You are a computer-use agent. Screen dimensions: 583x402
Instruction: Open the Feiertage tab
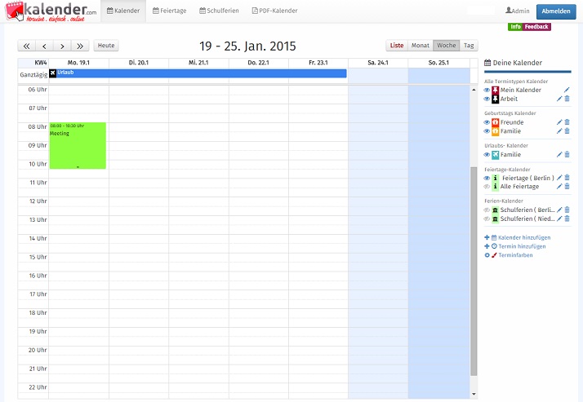click(169, 11)
